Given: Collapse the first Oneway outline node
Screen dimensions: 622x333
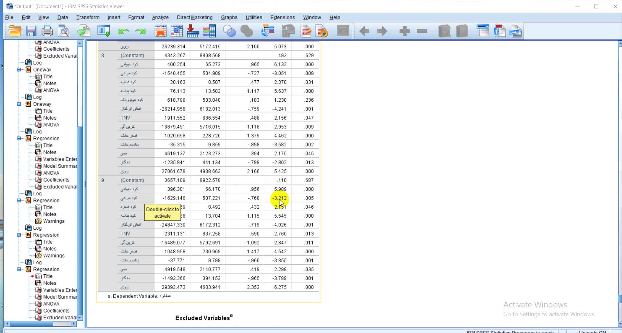Looking at the screenshot, I should coord(19,70).
